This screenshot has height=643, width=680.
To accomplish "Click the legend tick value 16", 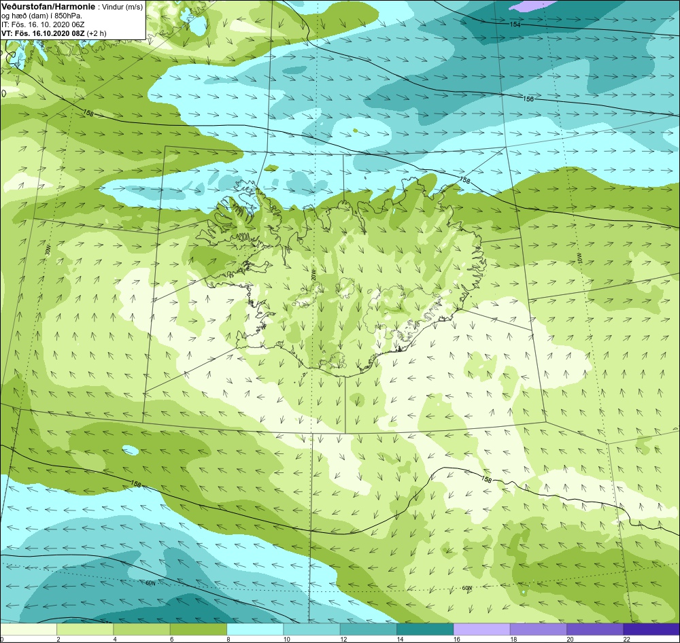I will pos(457,639).
